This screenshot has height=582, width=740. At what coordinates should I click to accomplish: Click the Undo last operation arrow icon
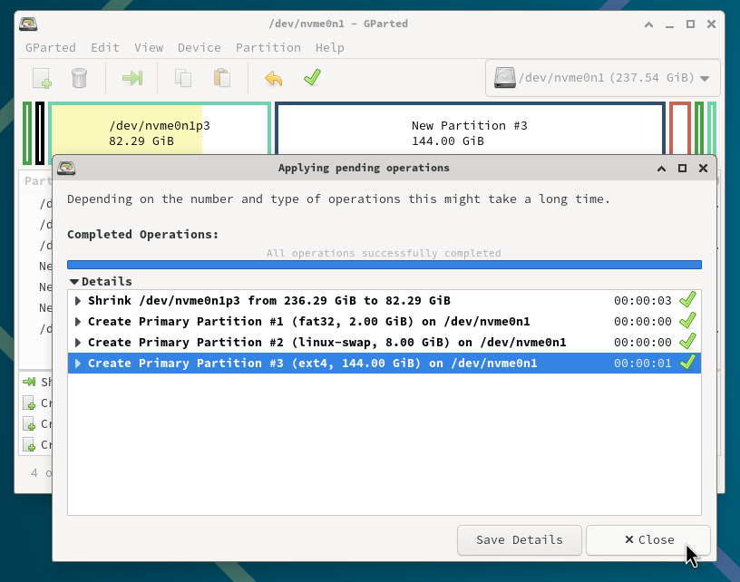coord(274,78)
